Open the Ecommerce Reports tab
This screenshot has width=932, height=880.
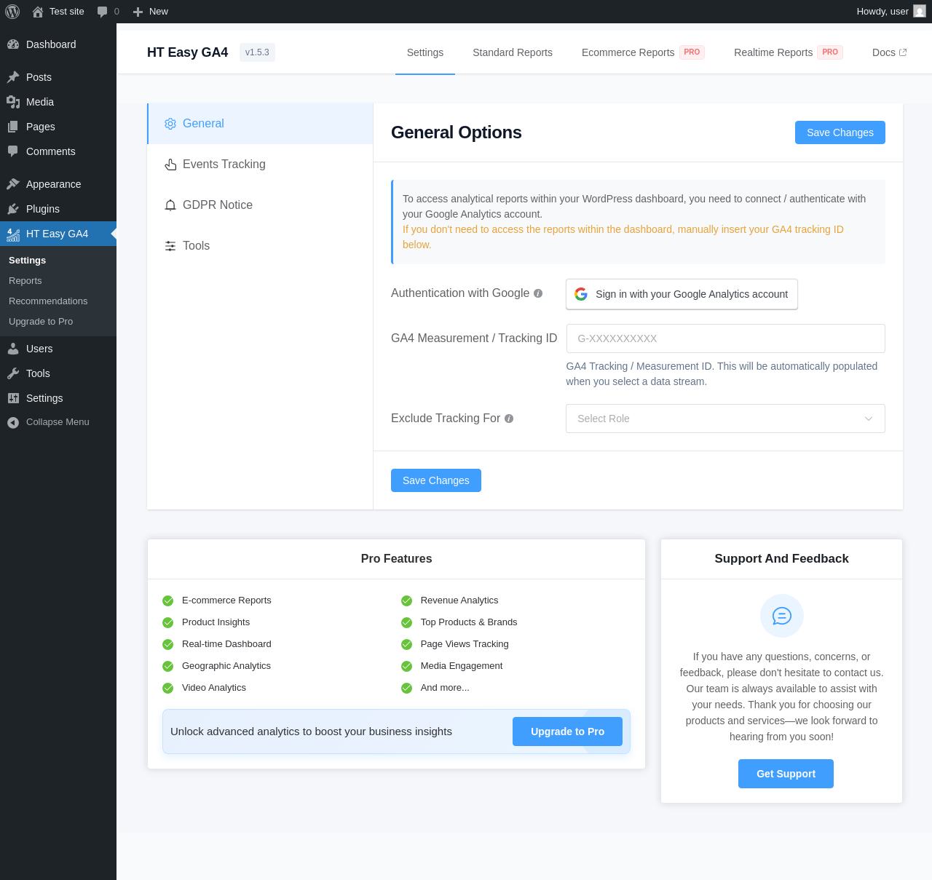(643, 52)
